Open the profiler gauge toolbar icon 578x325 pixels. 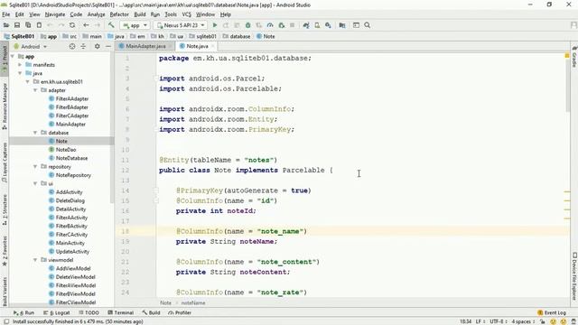(270, 25)
